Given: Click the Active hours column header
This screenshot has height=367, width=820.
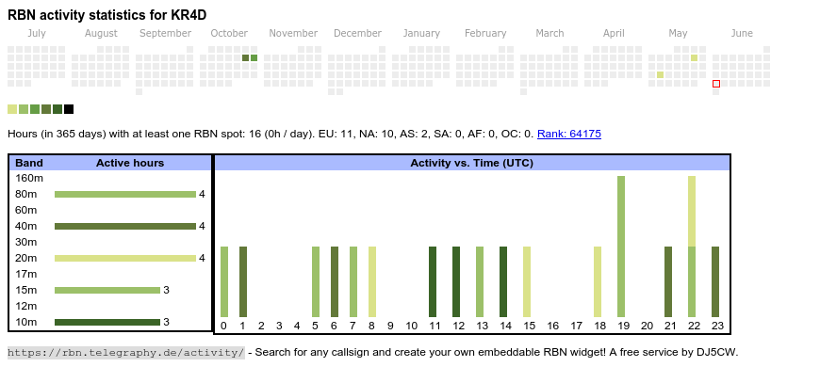Looking at the screenshot, I should point(130,163).
